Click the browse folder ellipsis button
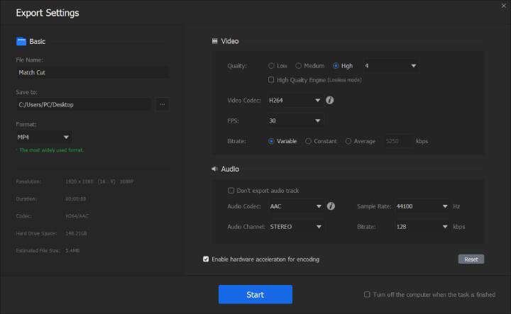This screenshot has height=314, width=511. pyautogui.click(x=162, y=105)
